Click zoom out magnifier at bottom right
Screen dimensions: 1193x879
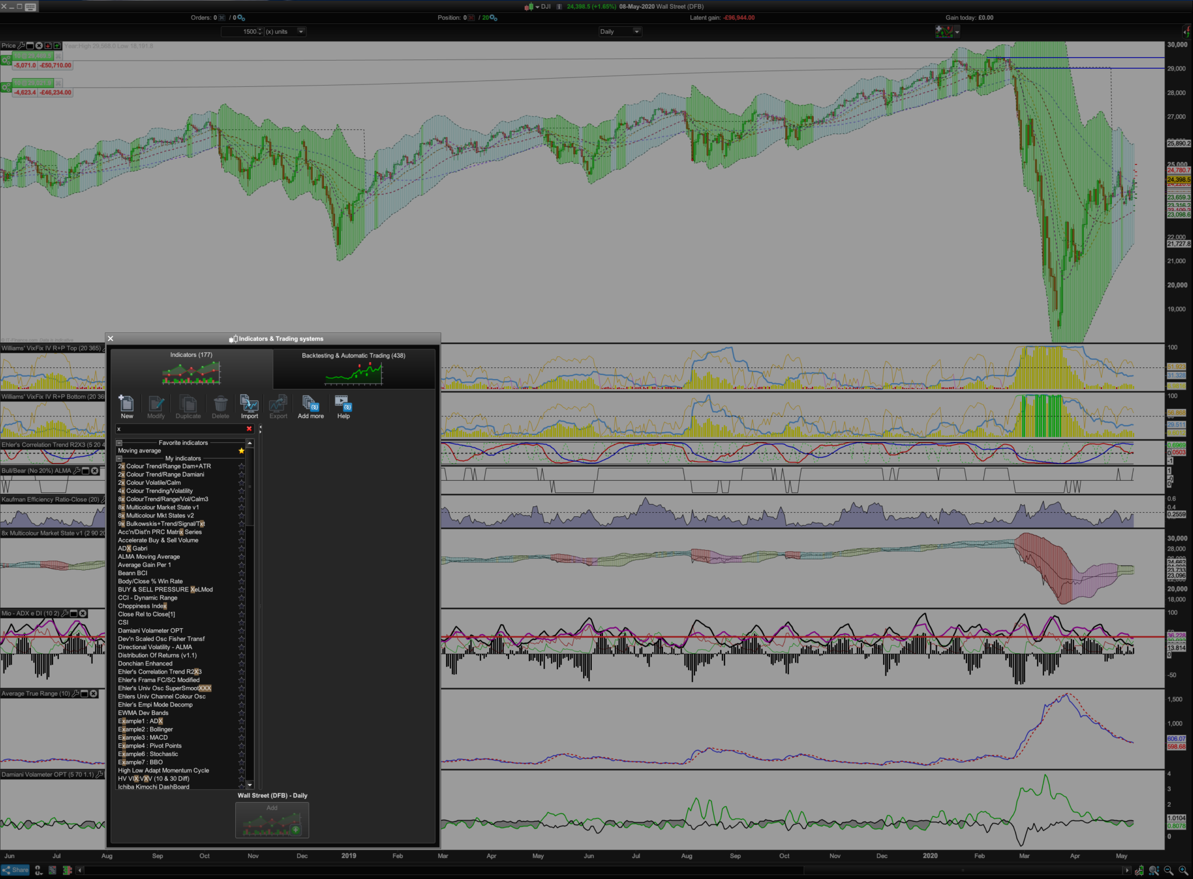(1168, 870)
